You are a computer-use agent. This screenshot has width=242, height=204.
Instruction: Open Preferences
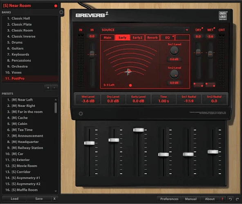[x=169, y=199]
